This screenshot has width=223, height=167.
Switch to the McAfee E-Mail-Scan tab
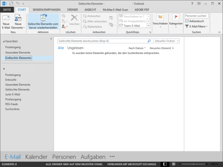(116, 10)
